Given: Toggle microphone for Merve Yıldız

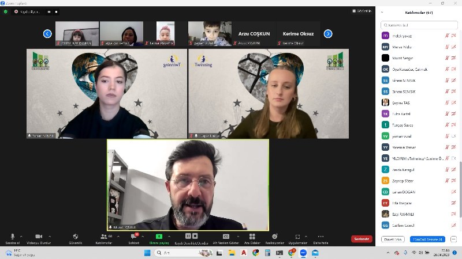Looking at the screenshot, I should 447,47.
